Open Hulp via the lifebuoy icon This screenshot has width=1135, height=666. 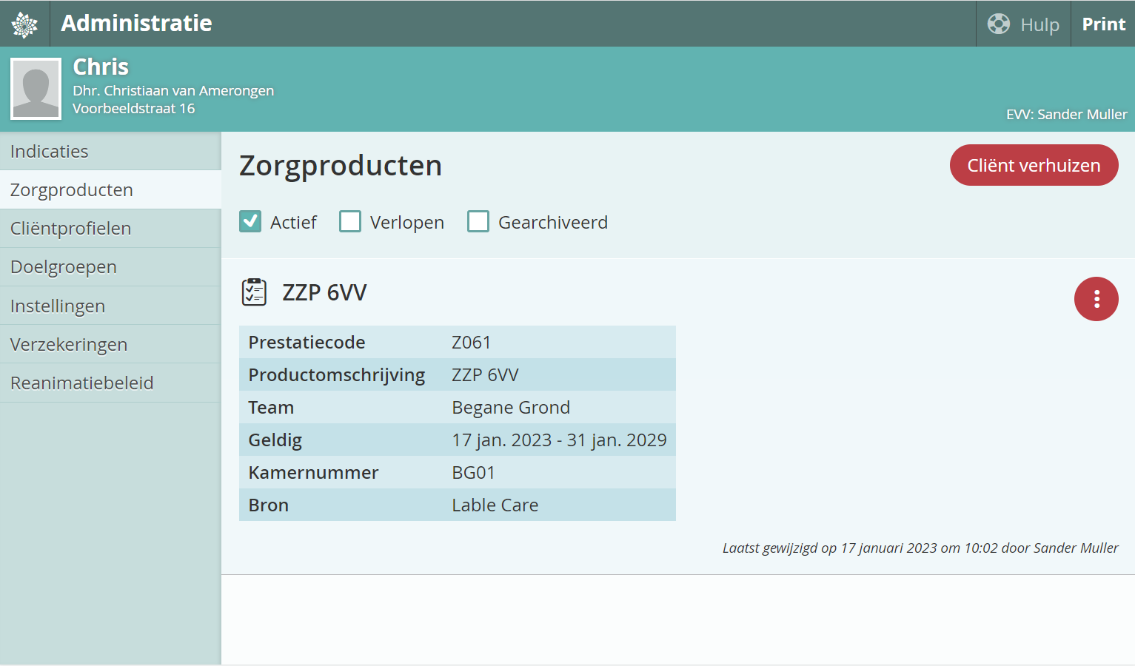999,24
